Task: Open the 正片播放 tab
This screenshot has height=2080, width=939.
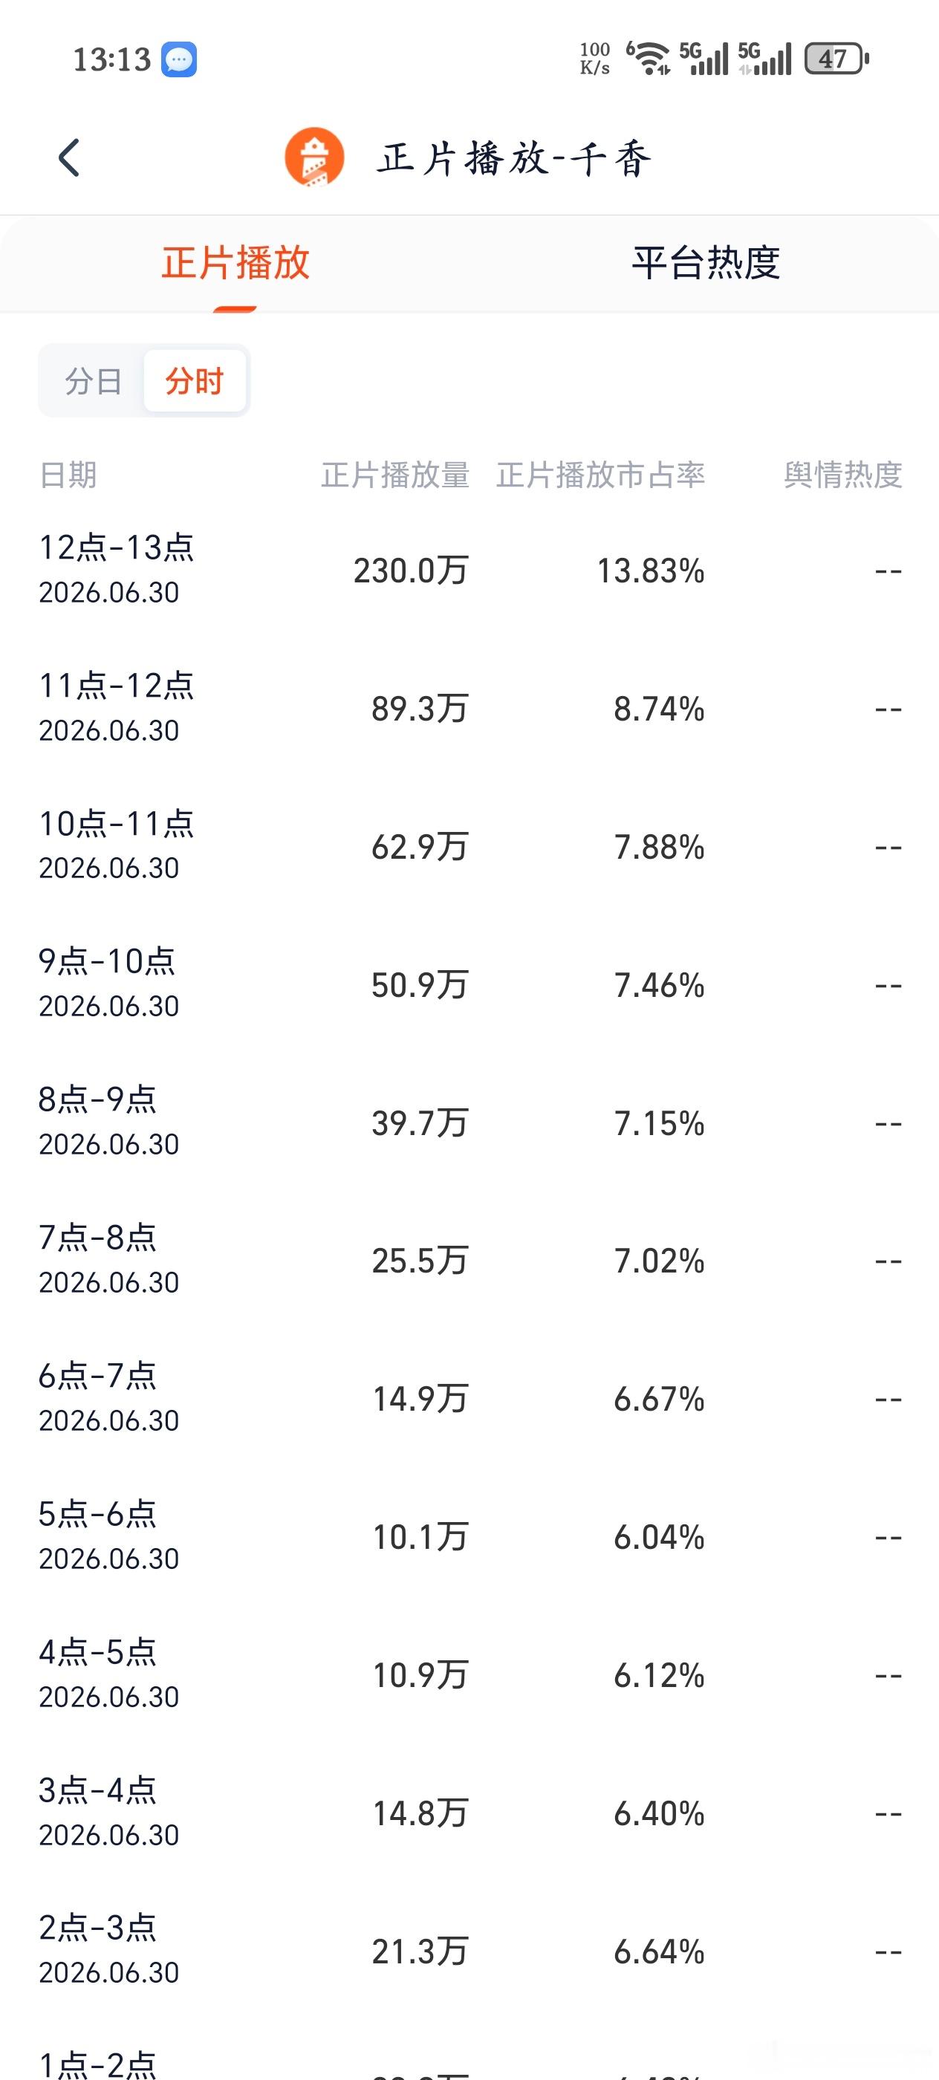Action: point(235,263)
